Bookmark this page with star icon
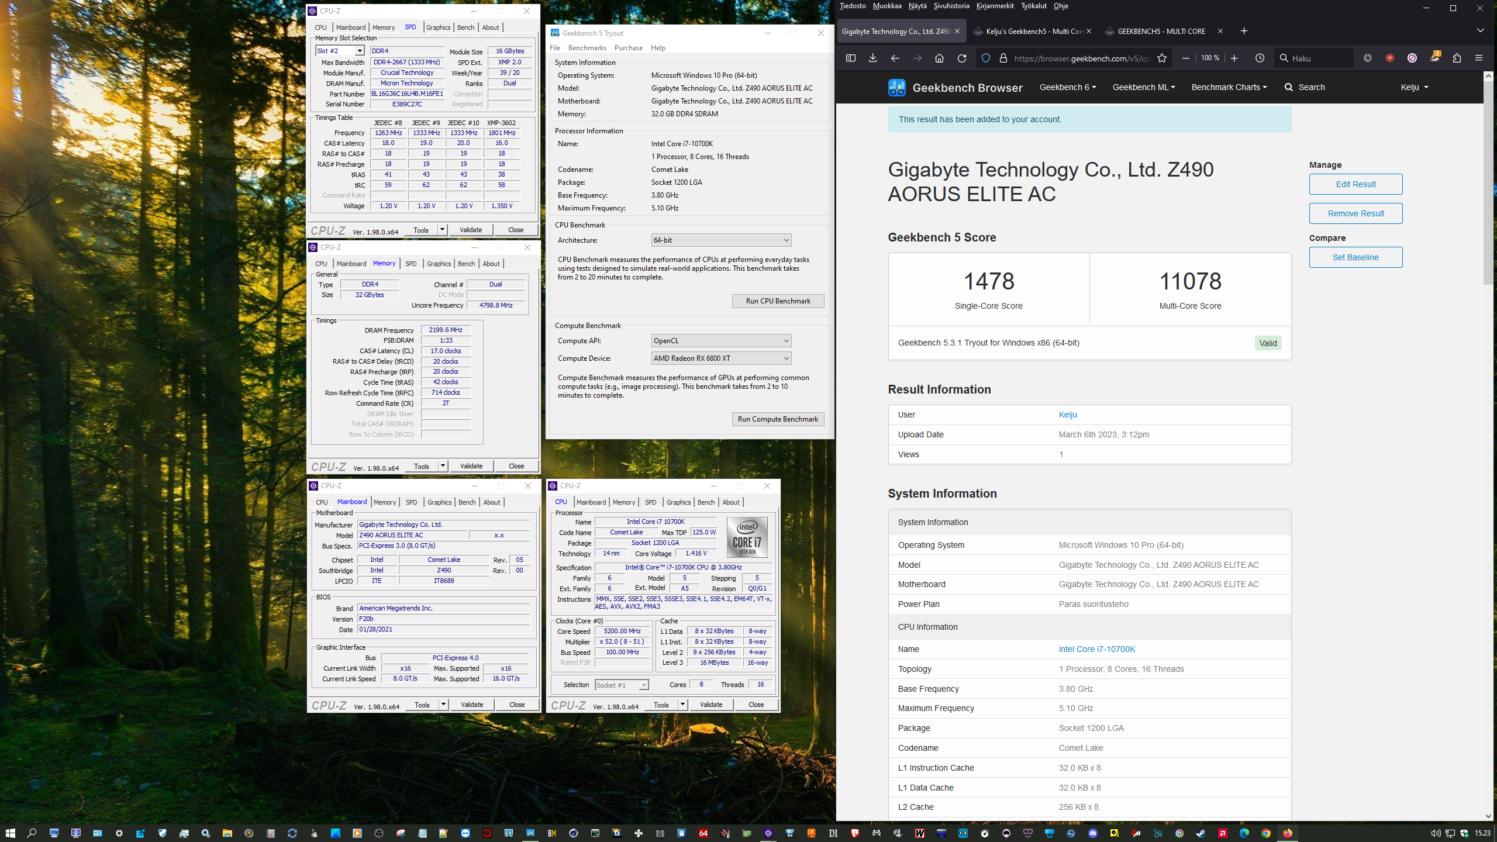 (x=1162, y=58)
